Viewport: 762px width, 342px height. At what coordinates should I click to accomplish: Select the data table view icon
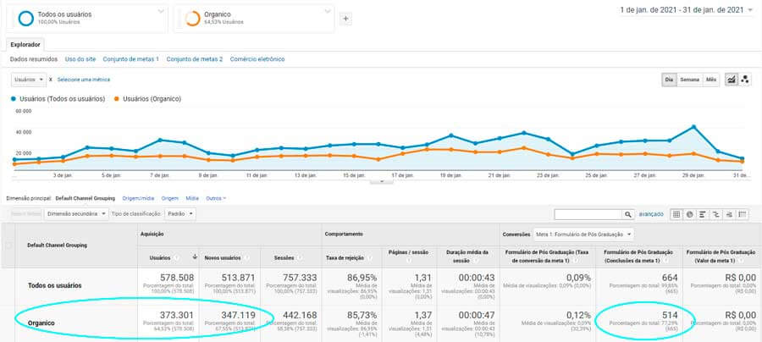coord(676,214)
